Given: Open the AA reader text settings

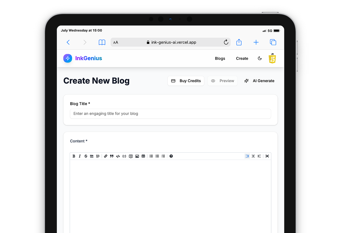Looking at the screenshot, I should (x=116, y=42).
